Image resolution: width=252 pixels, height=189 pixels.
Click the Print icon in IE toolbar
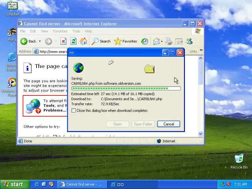169,41
